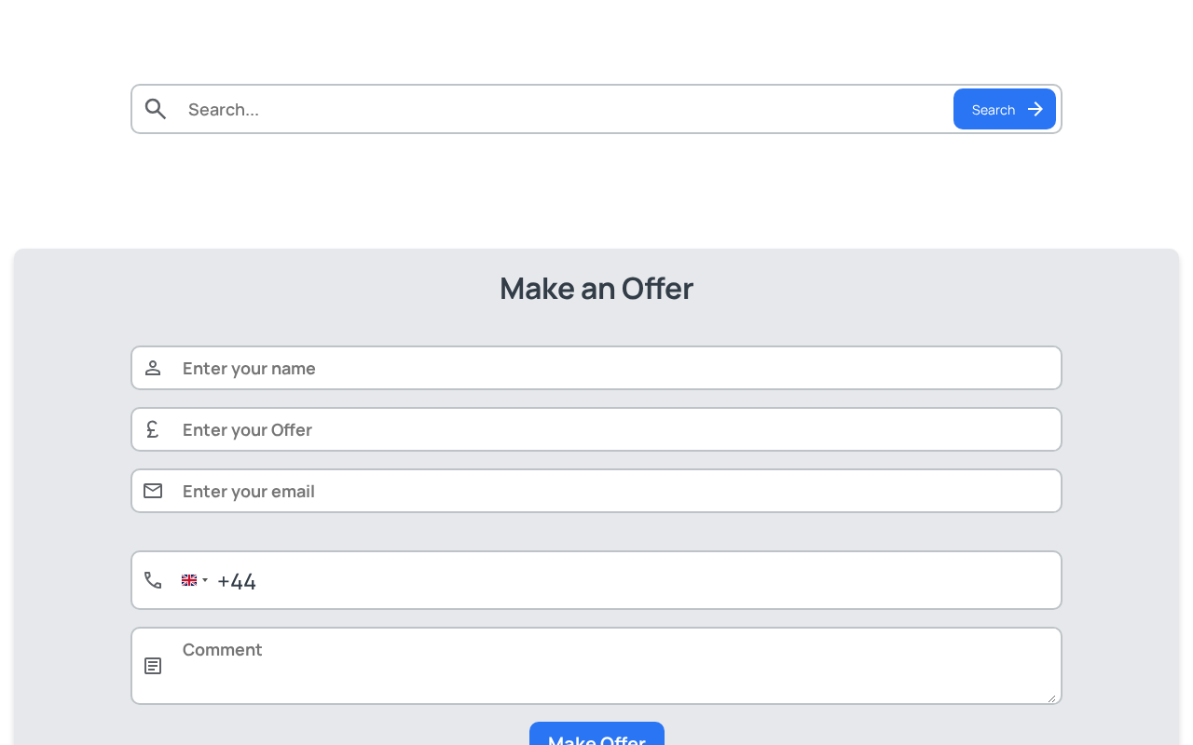This screenshot has height=745, width=1193.
Task: Click the person icon beside name field
Action: 153,368
